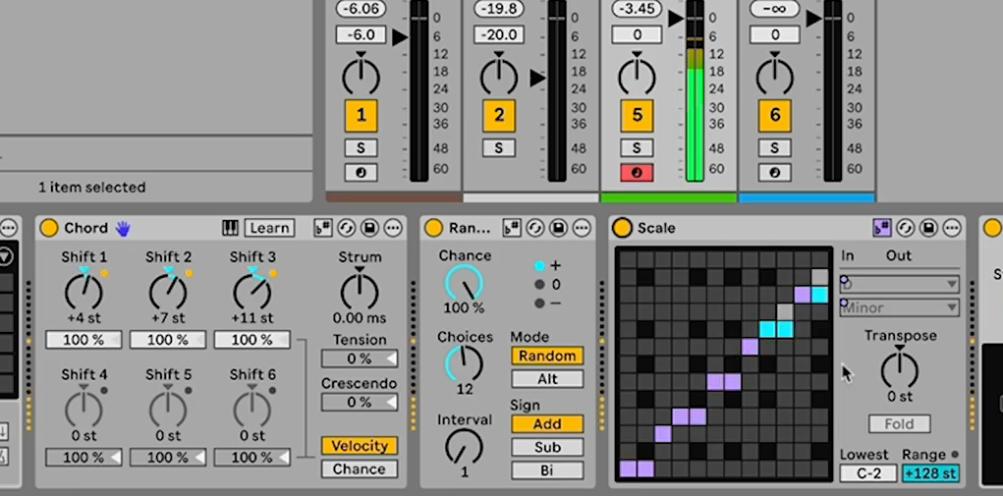Open the Scale device options menu

point(952,228)
